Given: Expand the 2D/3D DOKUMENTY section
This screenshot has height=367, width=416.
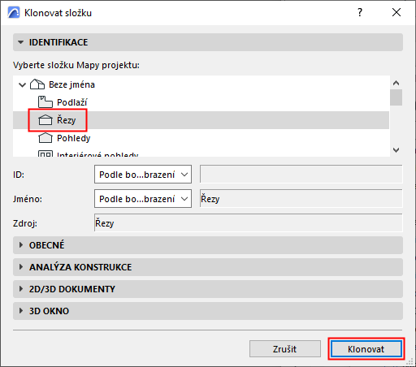Looking at the screenshot, I should pos(208,289).
